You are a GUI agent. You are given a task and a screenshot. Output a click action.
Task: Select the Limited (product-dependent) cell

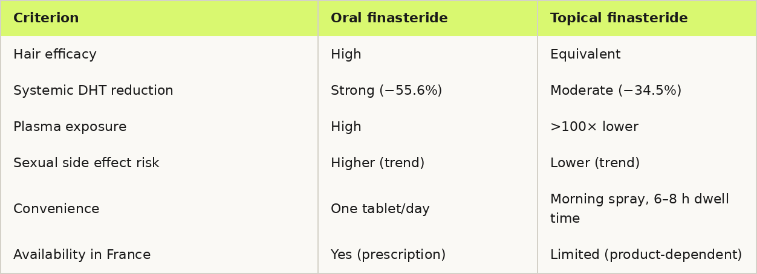[x=646, y=255]
